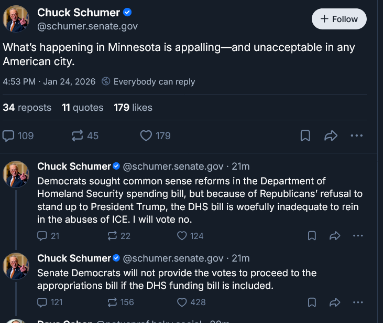The width and height of the screenshot is (383, 323).
Task: Share the appropriations bill post
Action: (335, 302)
